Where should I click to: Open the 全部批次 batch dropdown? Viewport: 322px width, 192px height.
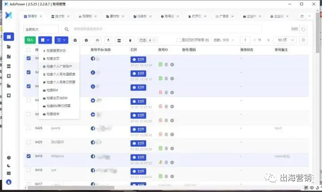(41, 29)
